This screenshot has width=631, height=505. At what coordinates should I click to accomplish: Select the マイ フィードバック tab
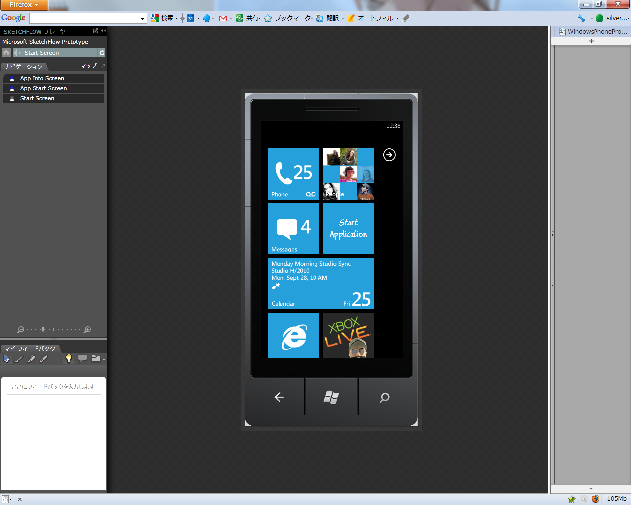30,349
